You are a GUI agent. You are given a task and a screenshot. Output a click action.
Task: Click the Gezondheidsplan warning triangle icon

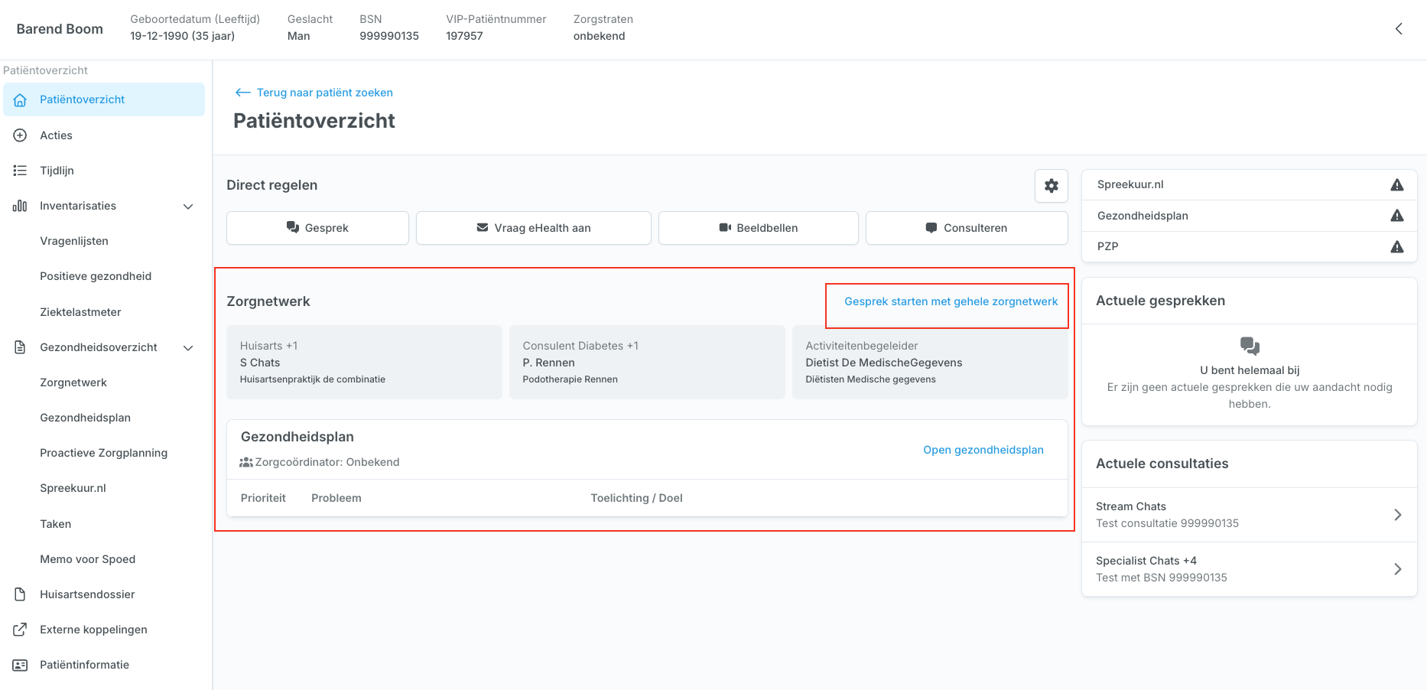1396,216
